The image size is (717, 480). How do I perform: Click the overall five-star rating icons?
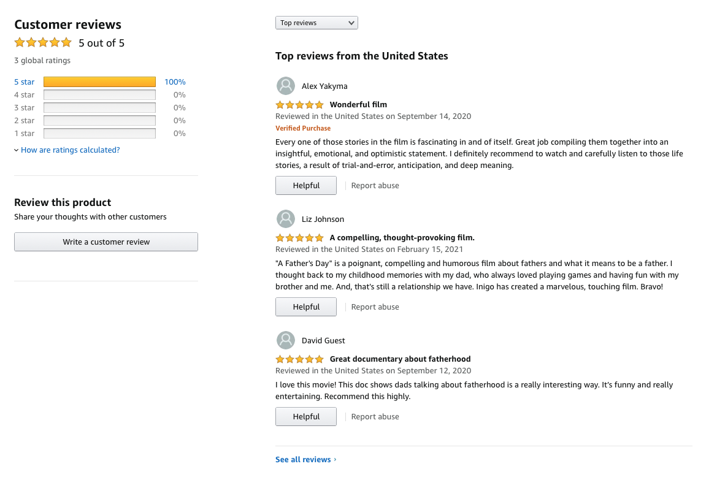43,43
